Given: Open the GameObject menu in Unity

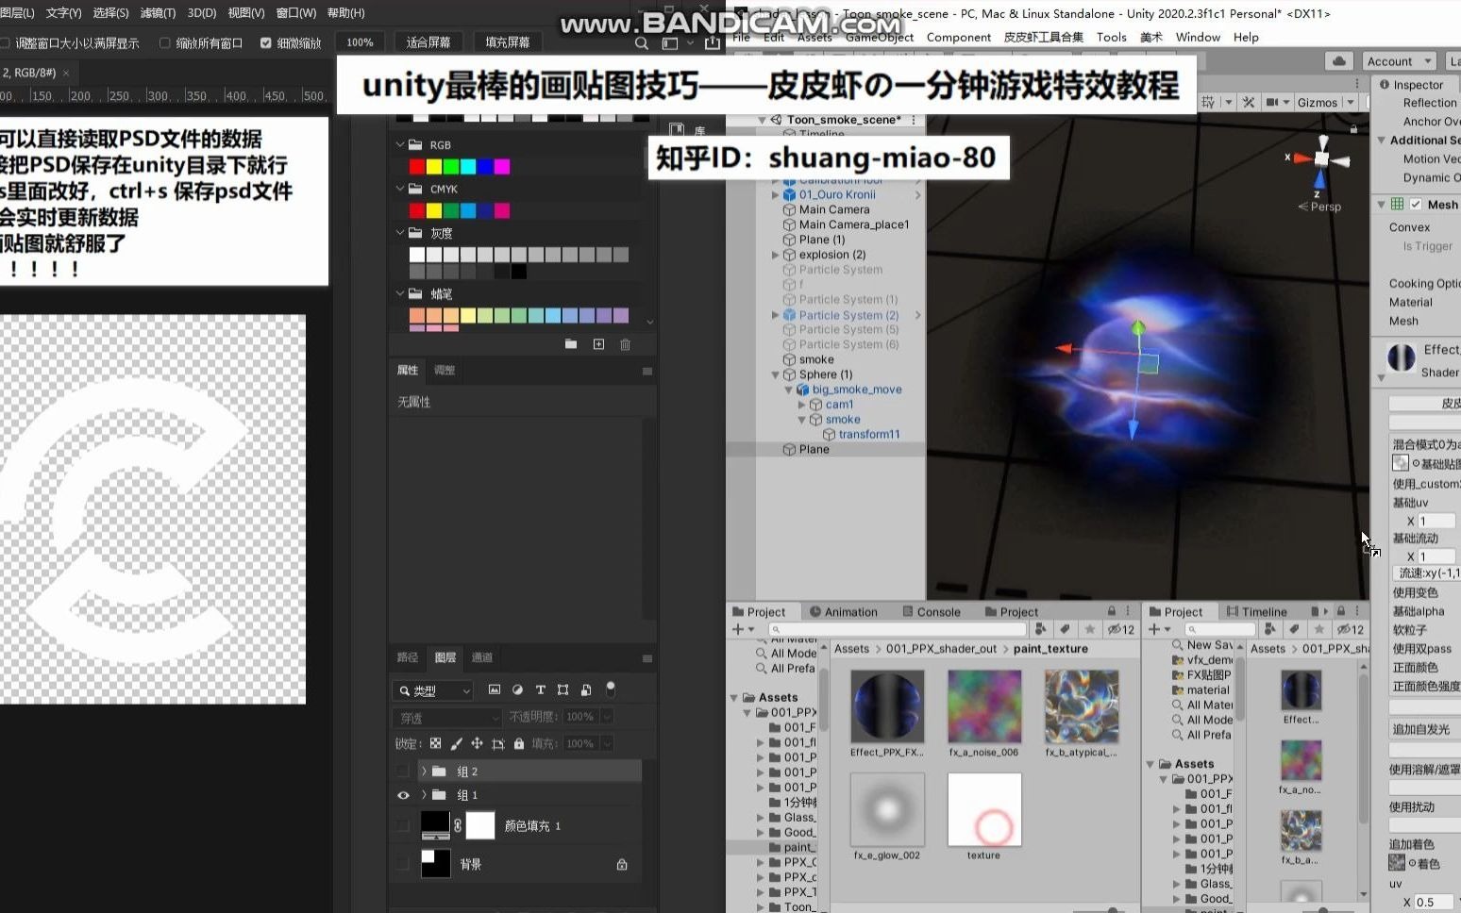Looking at the screenshot, I should point(879,37).
